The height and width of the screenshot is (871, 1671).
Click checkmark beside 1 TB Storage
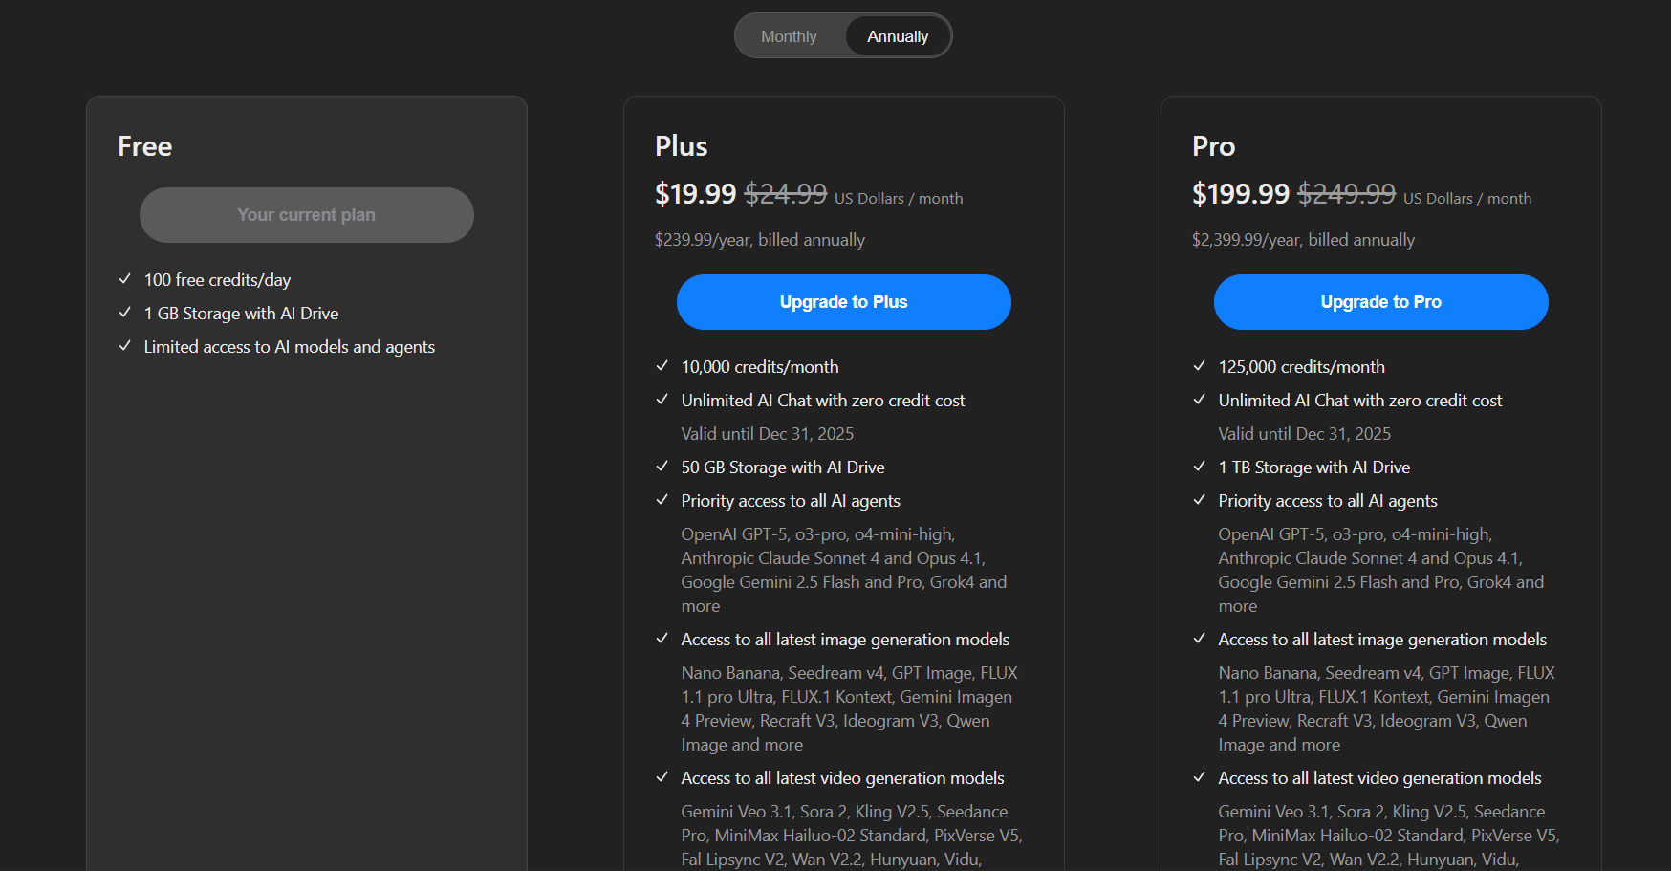[1199, 467]
